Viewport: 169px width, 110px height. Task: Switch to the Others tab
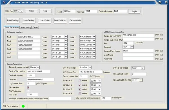point(35,27)
